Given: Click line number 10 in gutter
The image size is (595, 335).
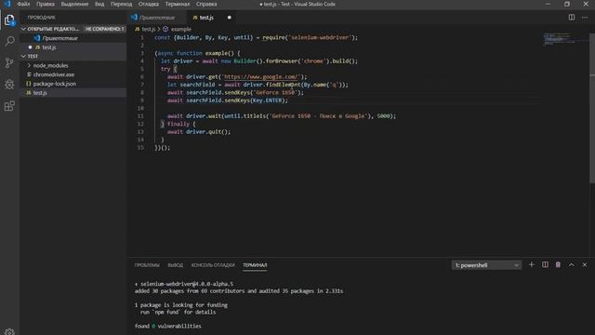Looking at the screenshot, I should [x=140, y=108].
